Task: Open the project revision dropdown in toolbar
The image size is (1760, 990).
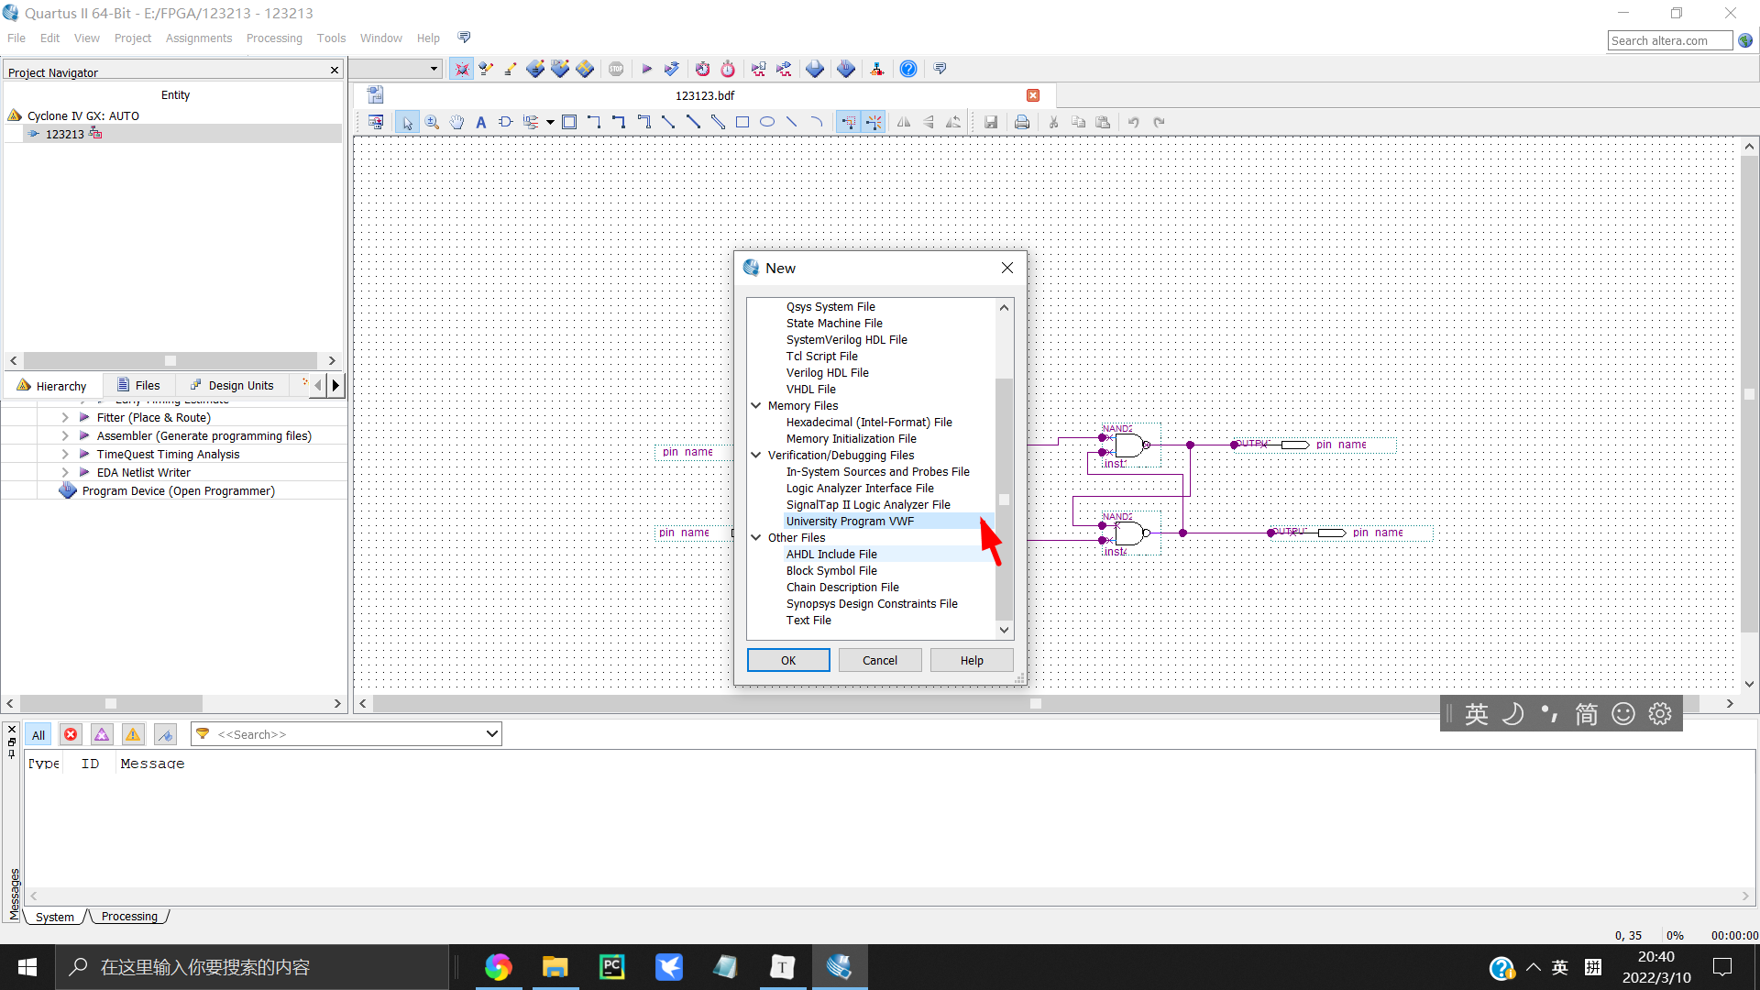Action: [434, 69]
